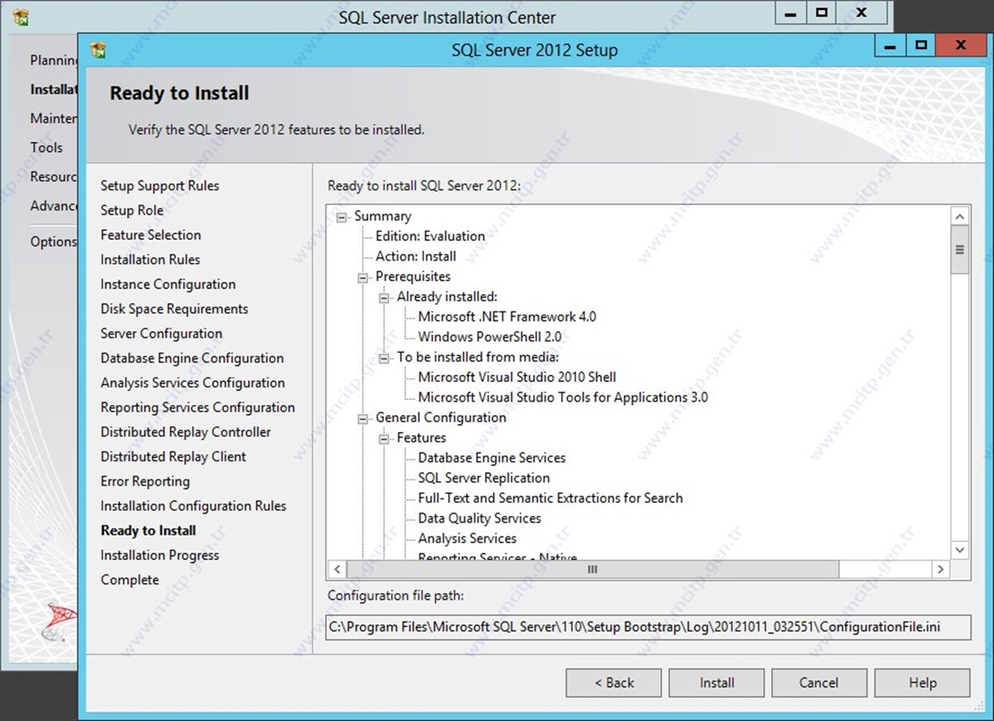The image size is (994, 721).
Task: Select the Analysis Services tree row
Action: pos(467,539)
